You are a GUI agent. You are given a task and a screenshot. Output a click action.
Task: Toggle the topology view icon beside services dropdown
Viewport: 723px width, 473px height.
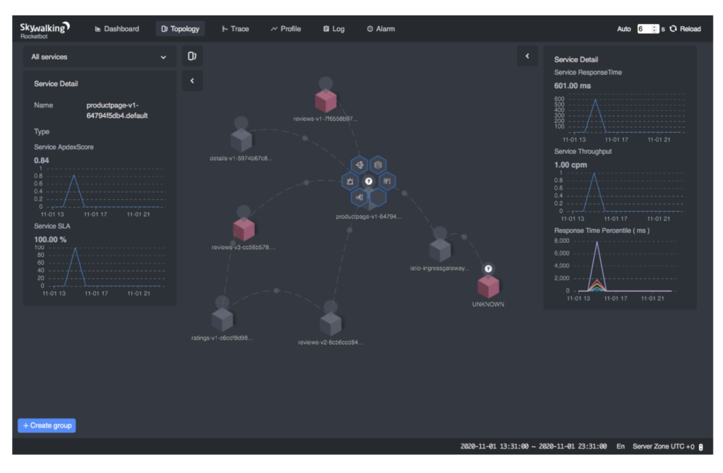(x=191, y=56)
